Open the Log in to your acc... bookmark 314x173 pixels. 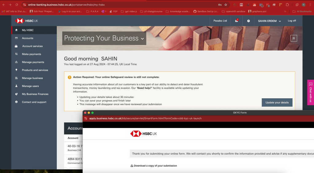70,11
